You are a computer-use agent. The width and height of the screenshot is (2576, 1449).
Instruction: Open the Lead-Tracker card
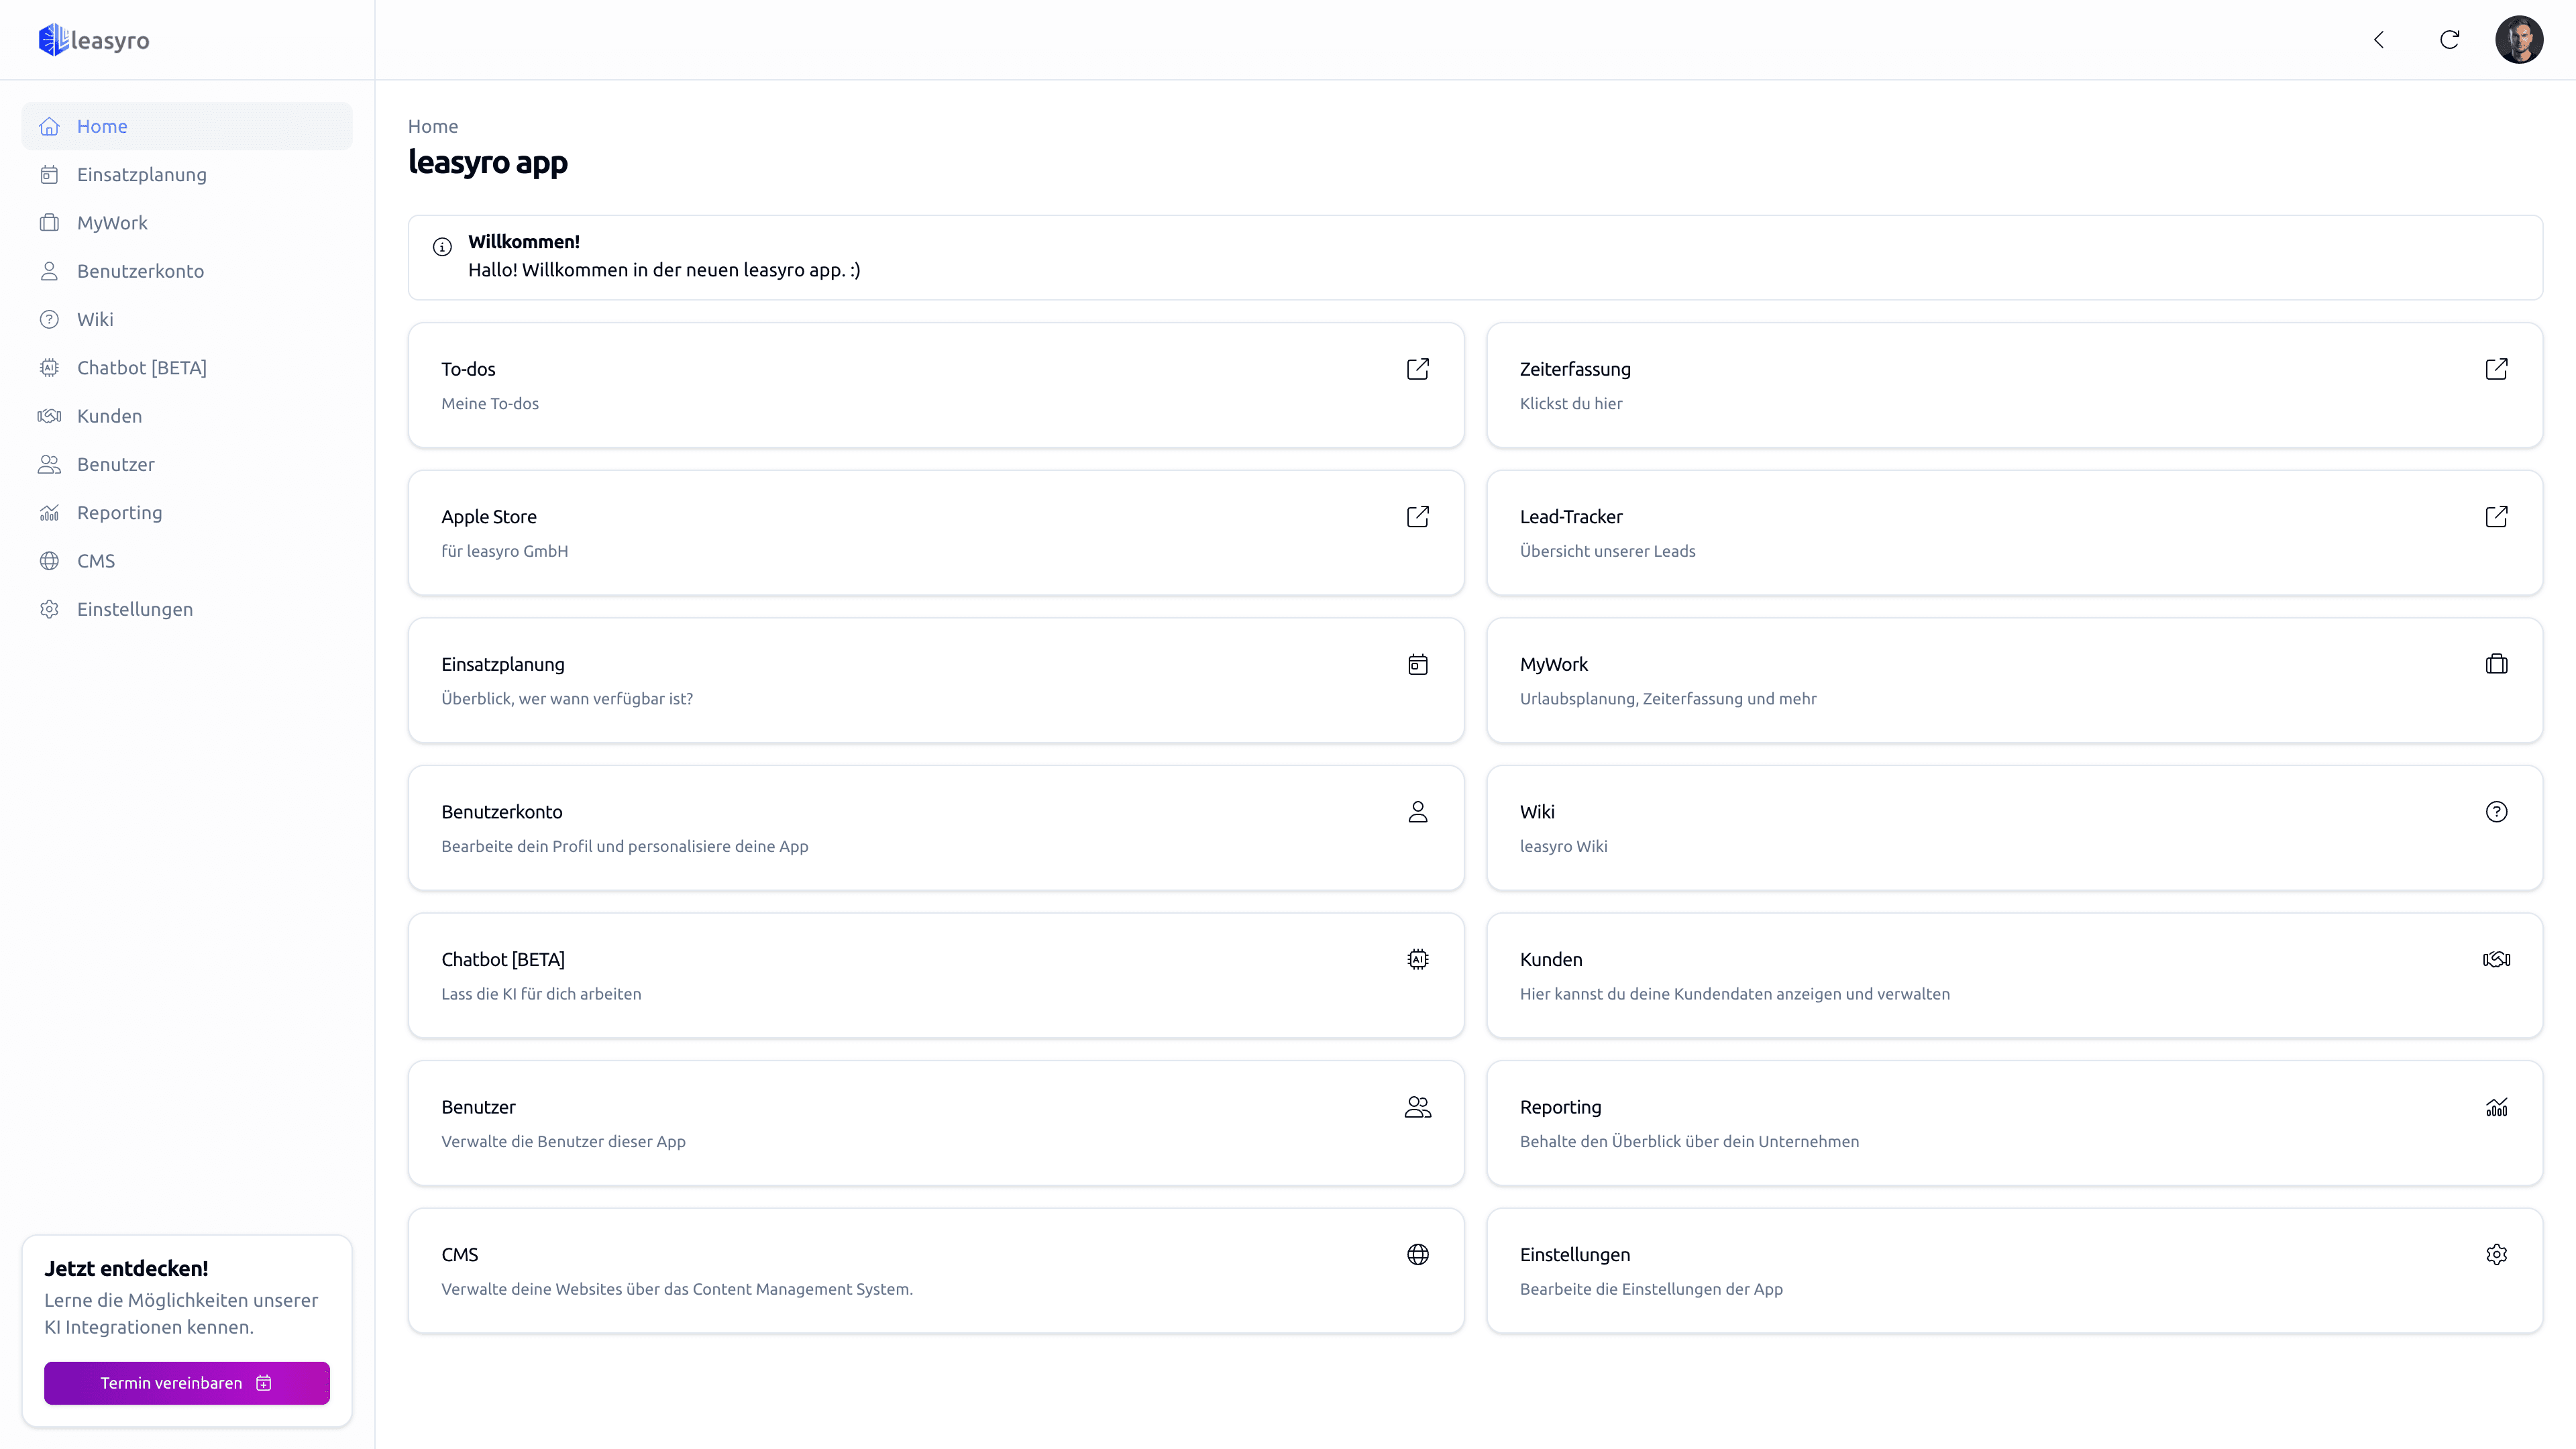click(2014, 533)
